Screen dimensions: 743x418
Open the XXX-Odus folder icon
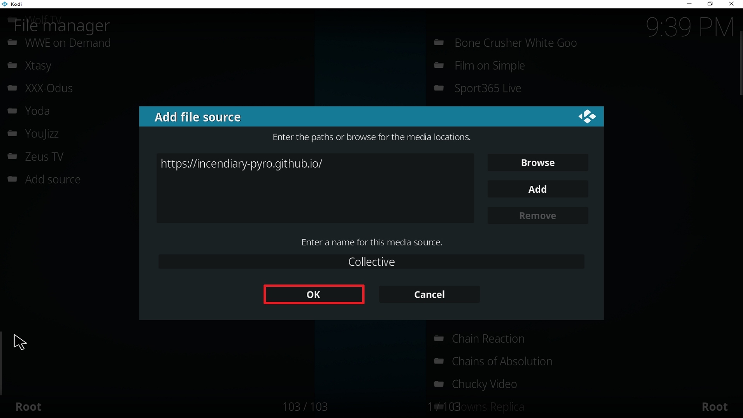click(12, 88)
